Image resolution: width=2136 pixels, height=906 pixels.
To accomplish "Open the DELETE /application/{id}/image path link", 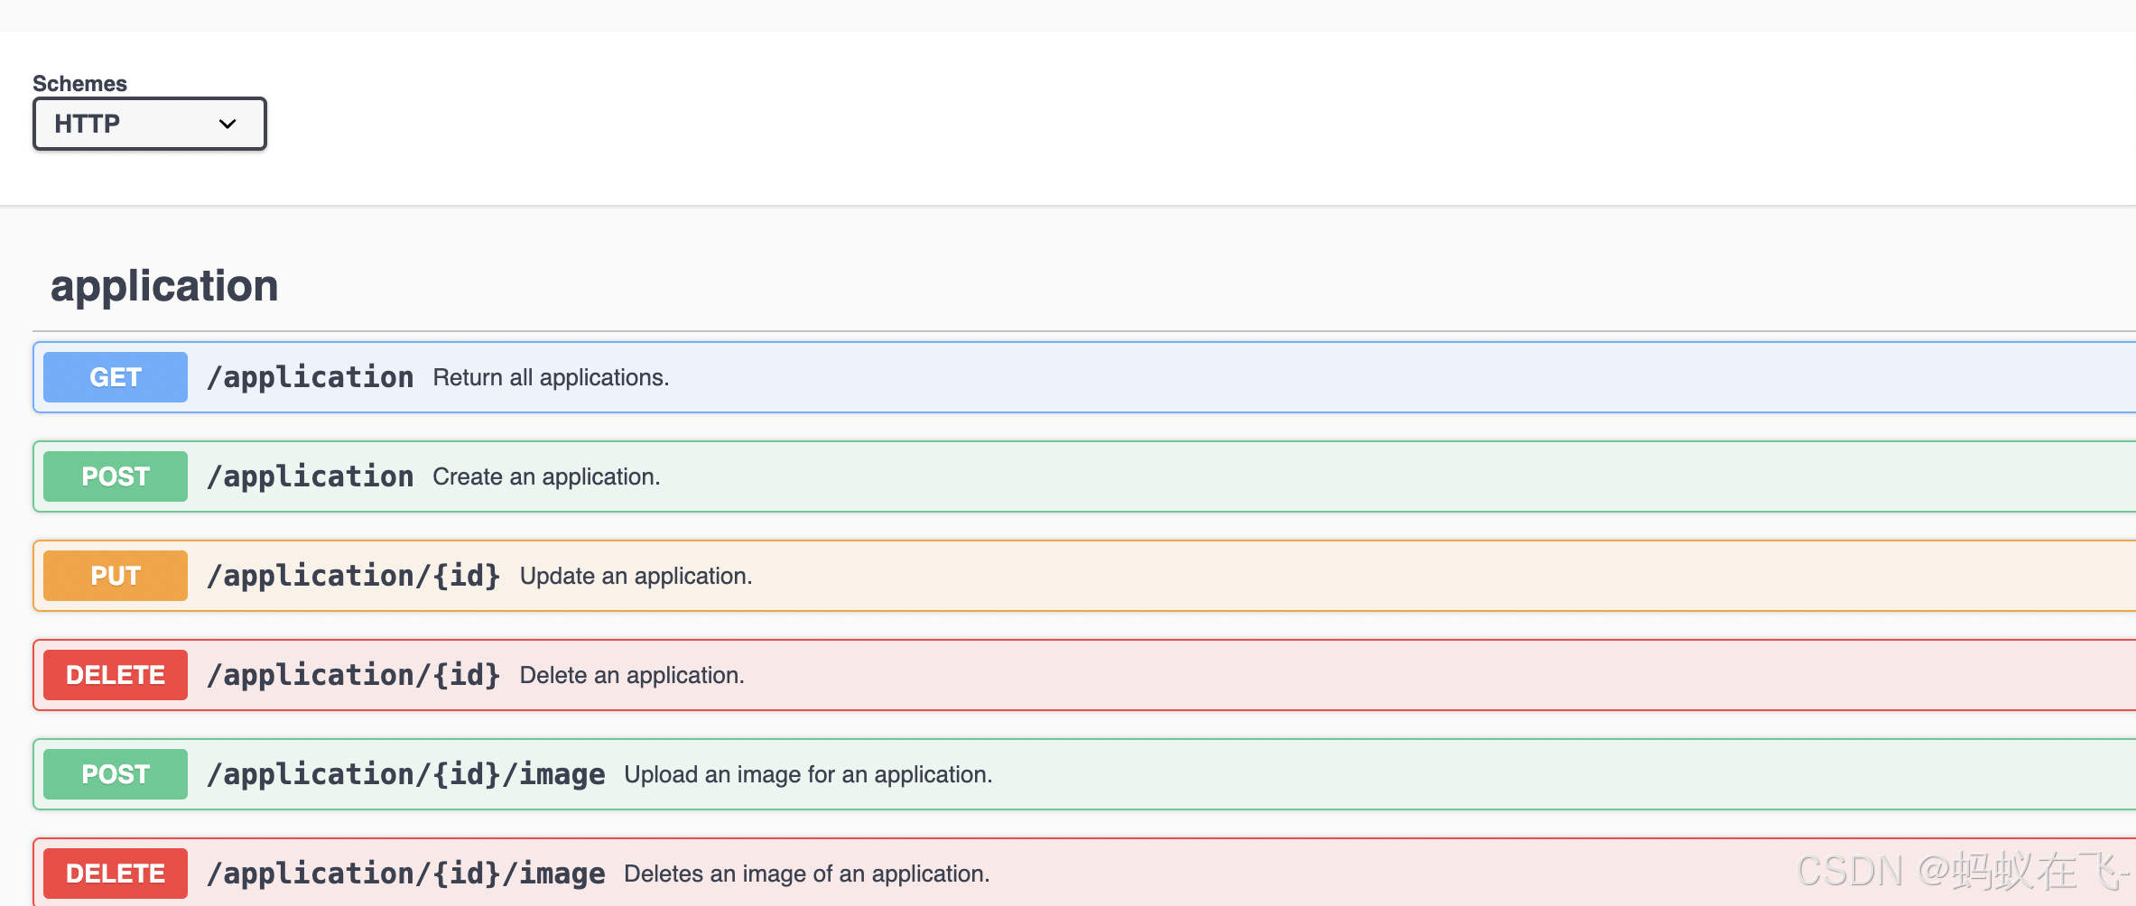I will tap(405, 874).
